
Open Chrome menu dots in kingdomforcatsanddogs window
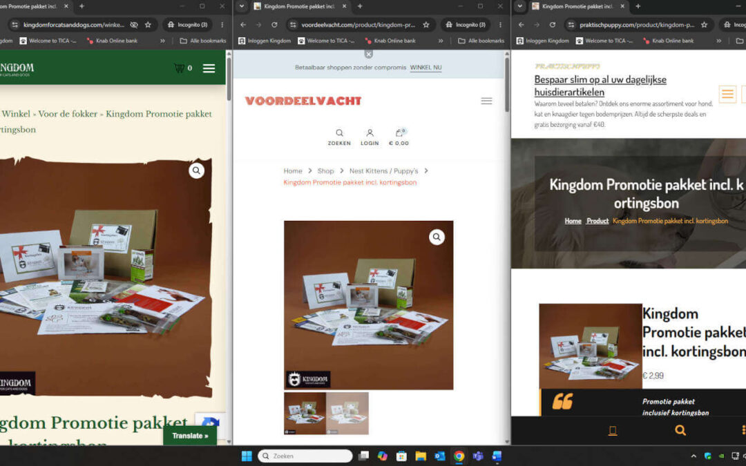(222, 25)
